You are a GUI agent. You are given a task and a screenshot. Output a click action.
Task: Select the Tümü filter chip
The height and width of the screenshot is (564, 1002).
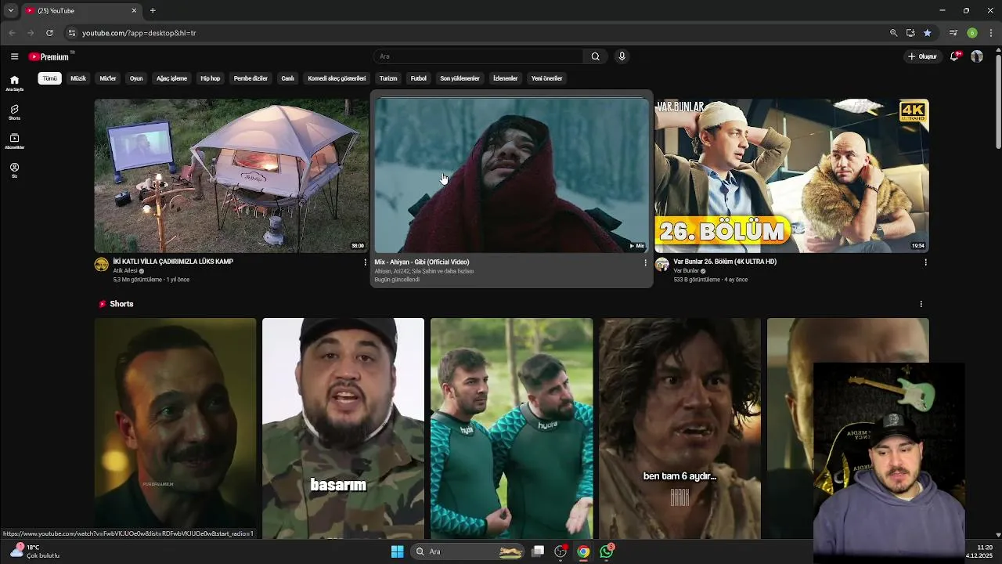pyautogui.click(x=49, y=78)
